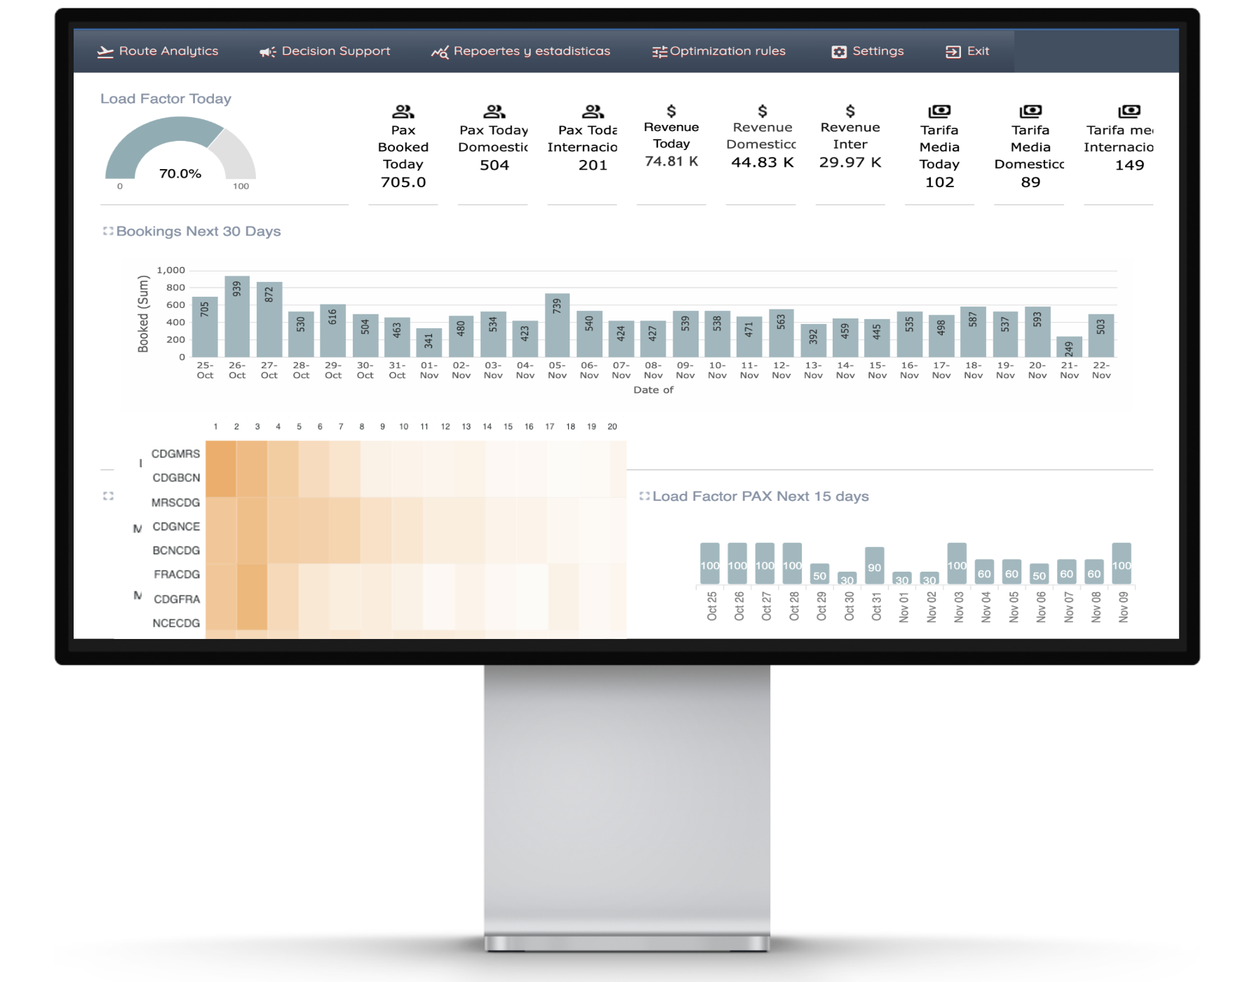Click the Oct 31 load factor bar showing 90
This screenshot has width=1243, height=982.
click(x=874, y=566)
